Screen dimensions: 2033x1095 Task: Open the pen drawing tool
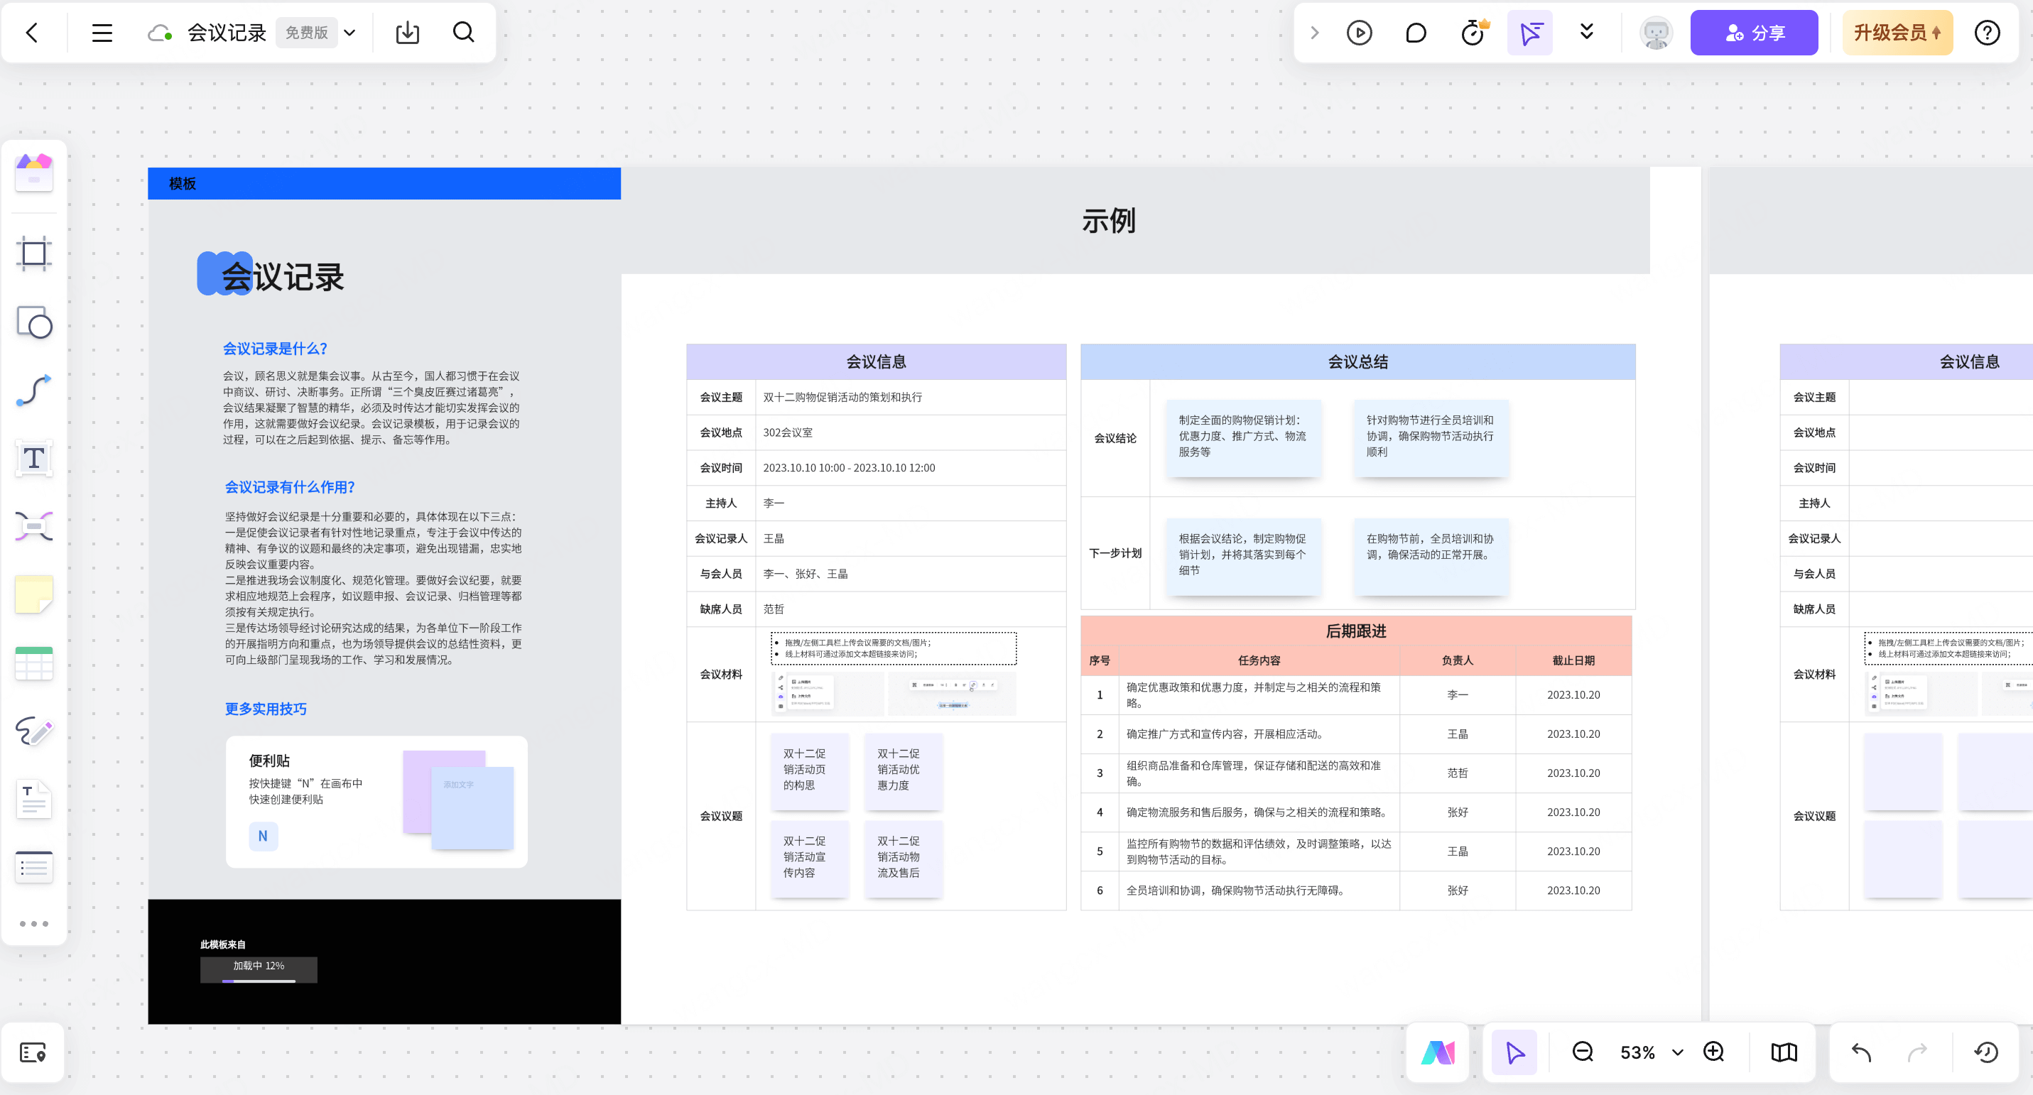(x=34, y=731)
